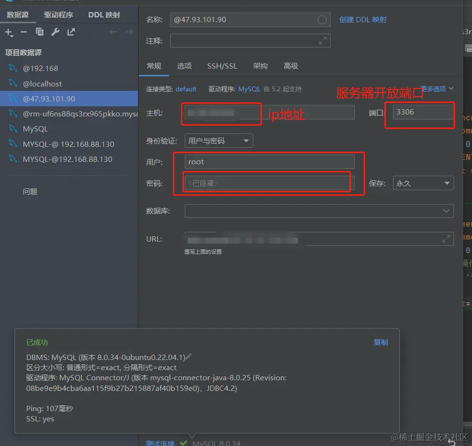Click the 复制 link in success popup
Screen dimensions: 472x446
coord(381,342)
